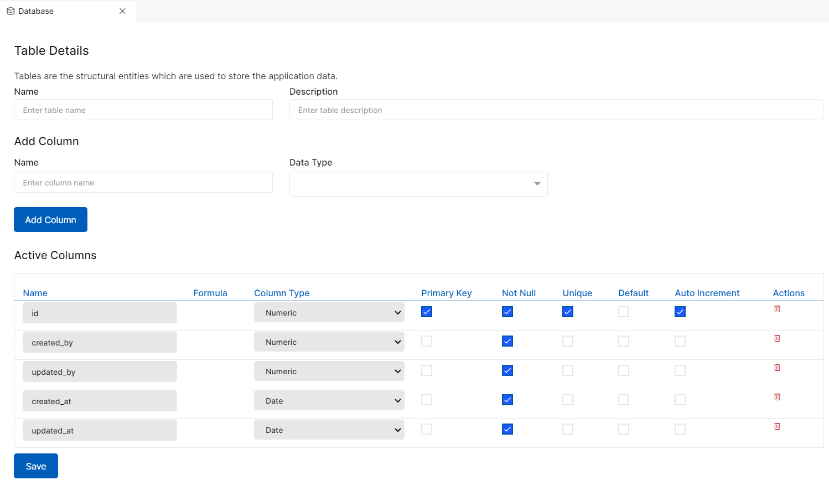Viewport: 829px width, 480px height.
Task: Click the Add Column button
Action: coord(50,219)
